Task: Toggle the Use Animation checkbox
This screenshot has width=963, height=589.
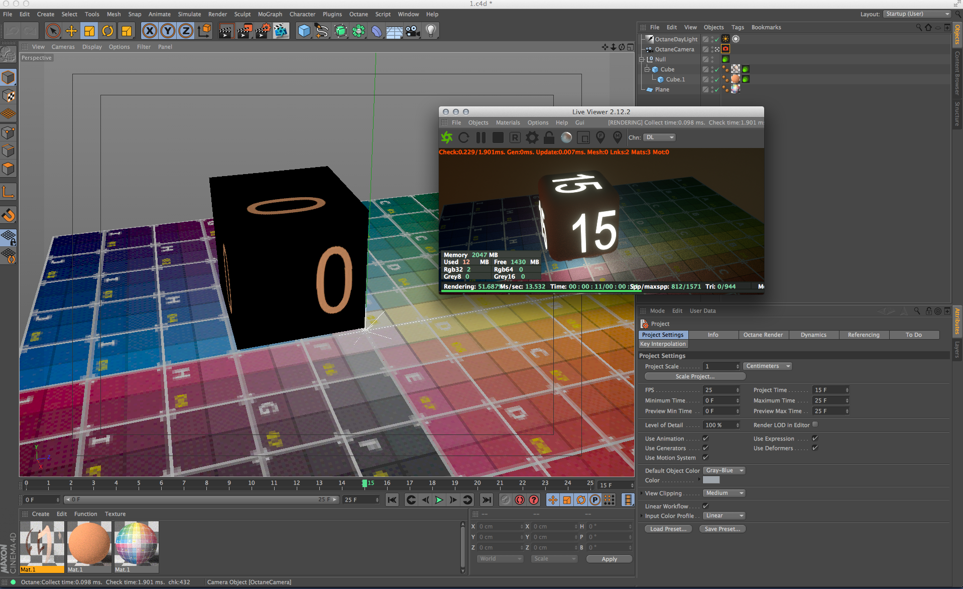Action: point(705,438)
